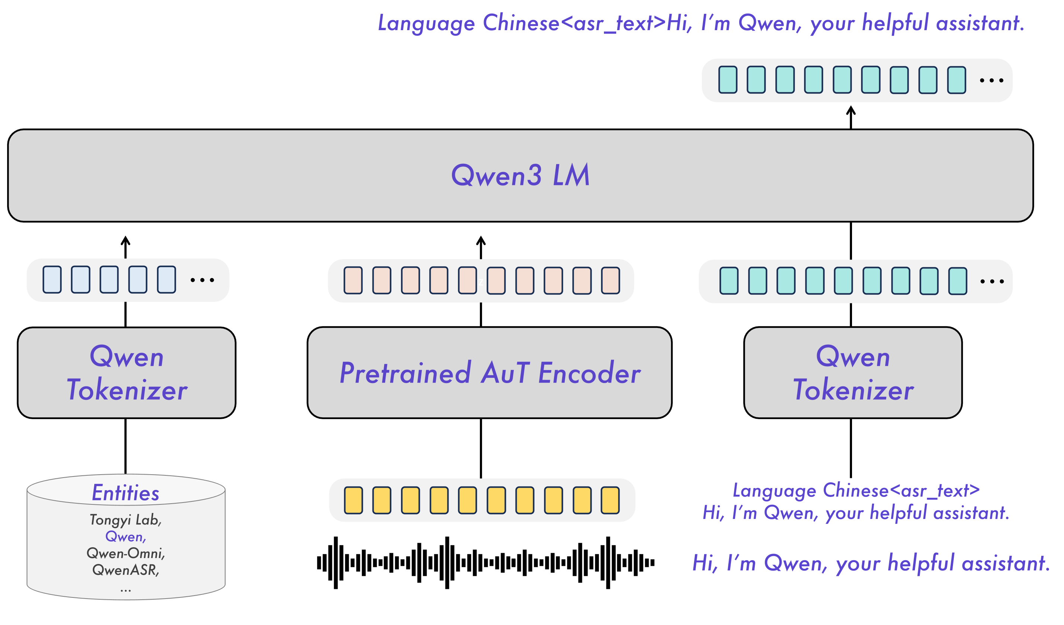Select the 'Tongyi Lab,' entity text

pos(126,520)
